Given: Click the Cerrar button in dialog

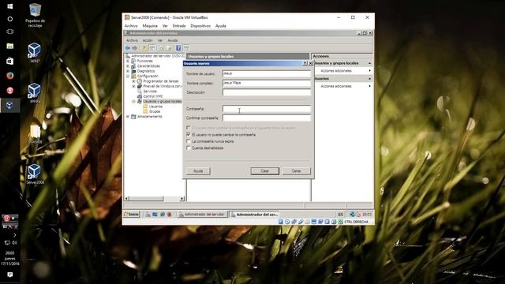Looking at the screenshot, I should (297, 171).
